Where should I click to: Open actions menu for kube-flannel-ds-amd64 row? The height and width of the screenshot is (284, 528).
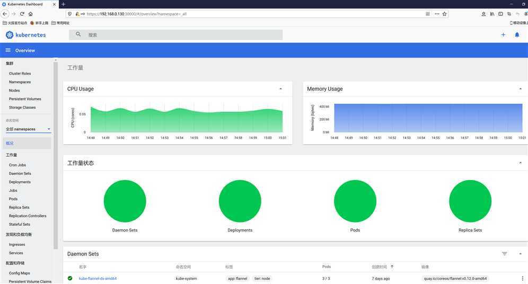pyautogui.click(x=522, y=278)
